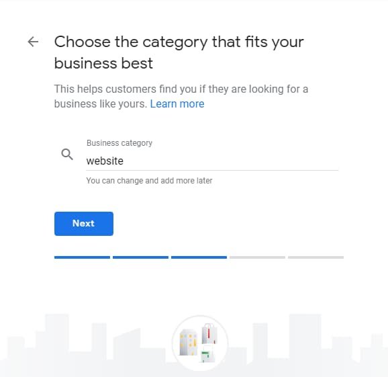Select the third blue progress segment

[x=199, y=257]
